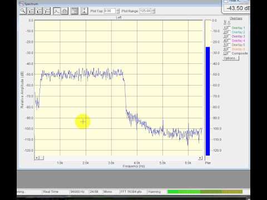Enable the Overlay 1 checkbox
Image resolution: width=267 pixels, height=200 pixels.
(229, 28)
